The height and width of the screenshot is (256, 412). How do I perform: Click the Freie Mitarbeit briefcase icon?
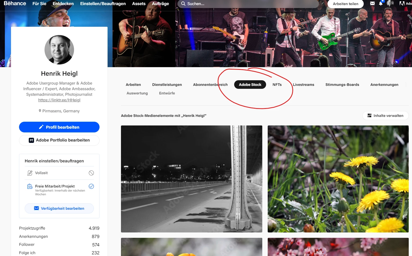[x=30, y=186]
